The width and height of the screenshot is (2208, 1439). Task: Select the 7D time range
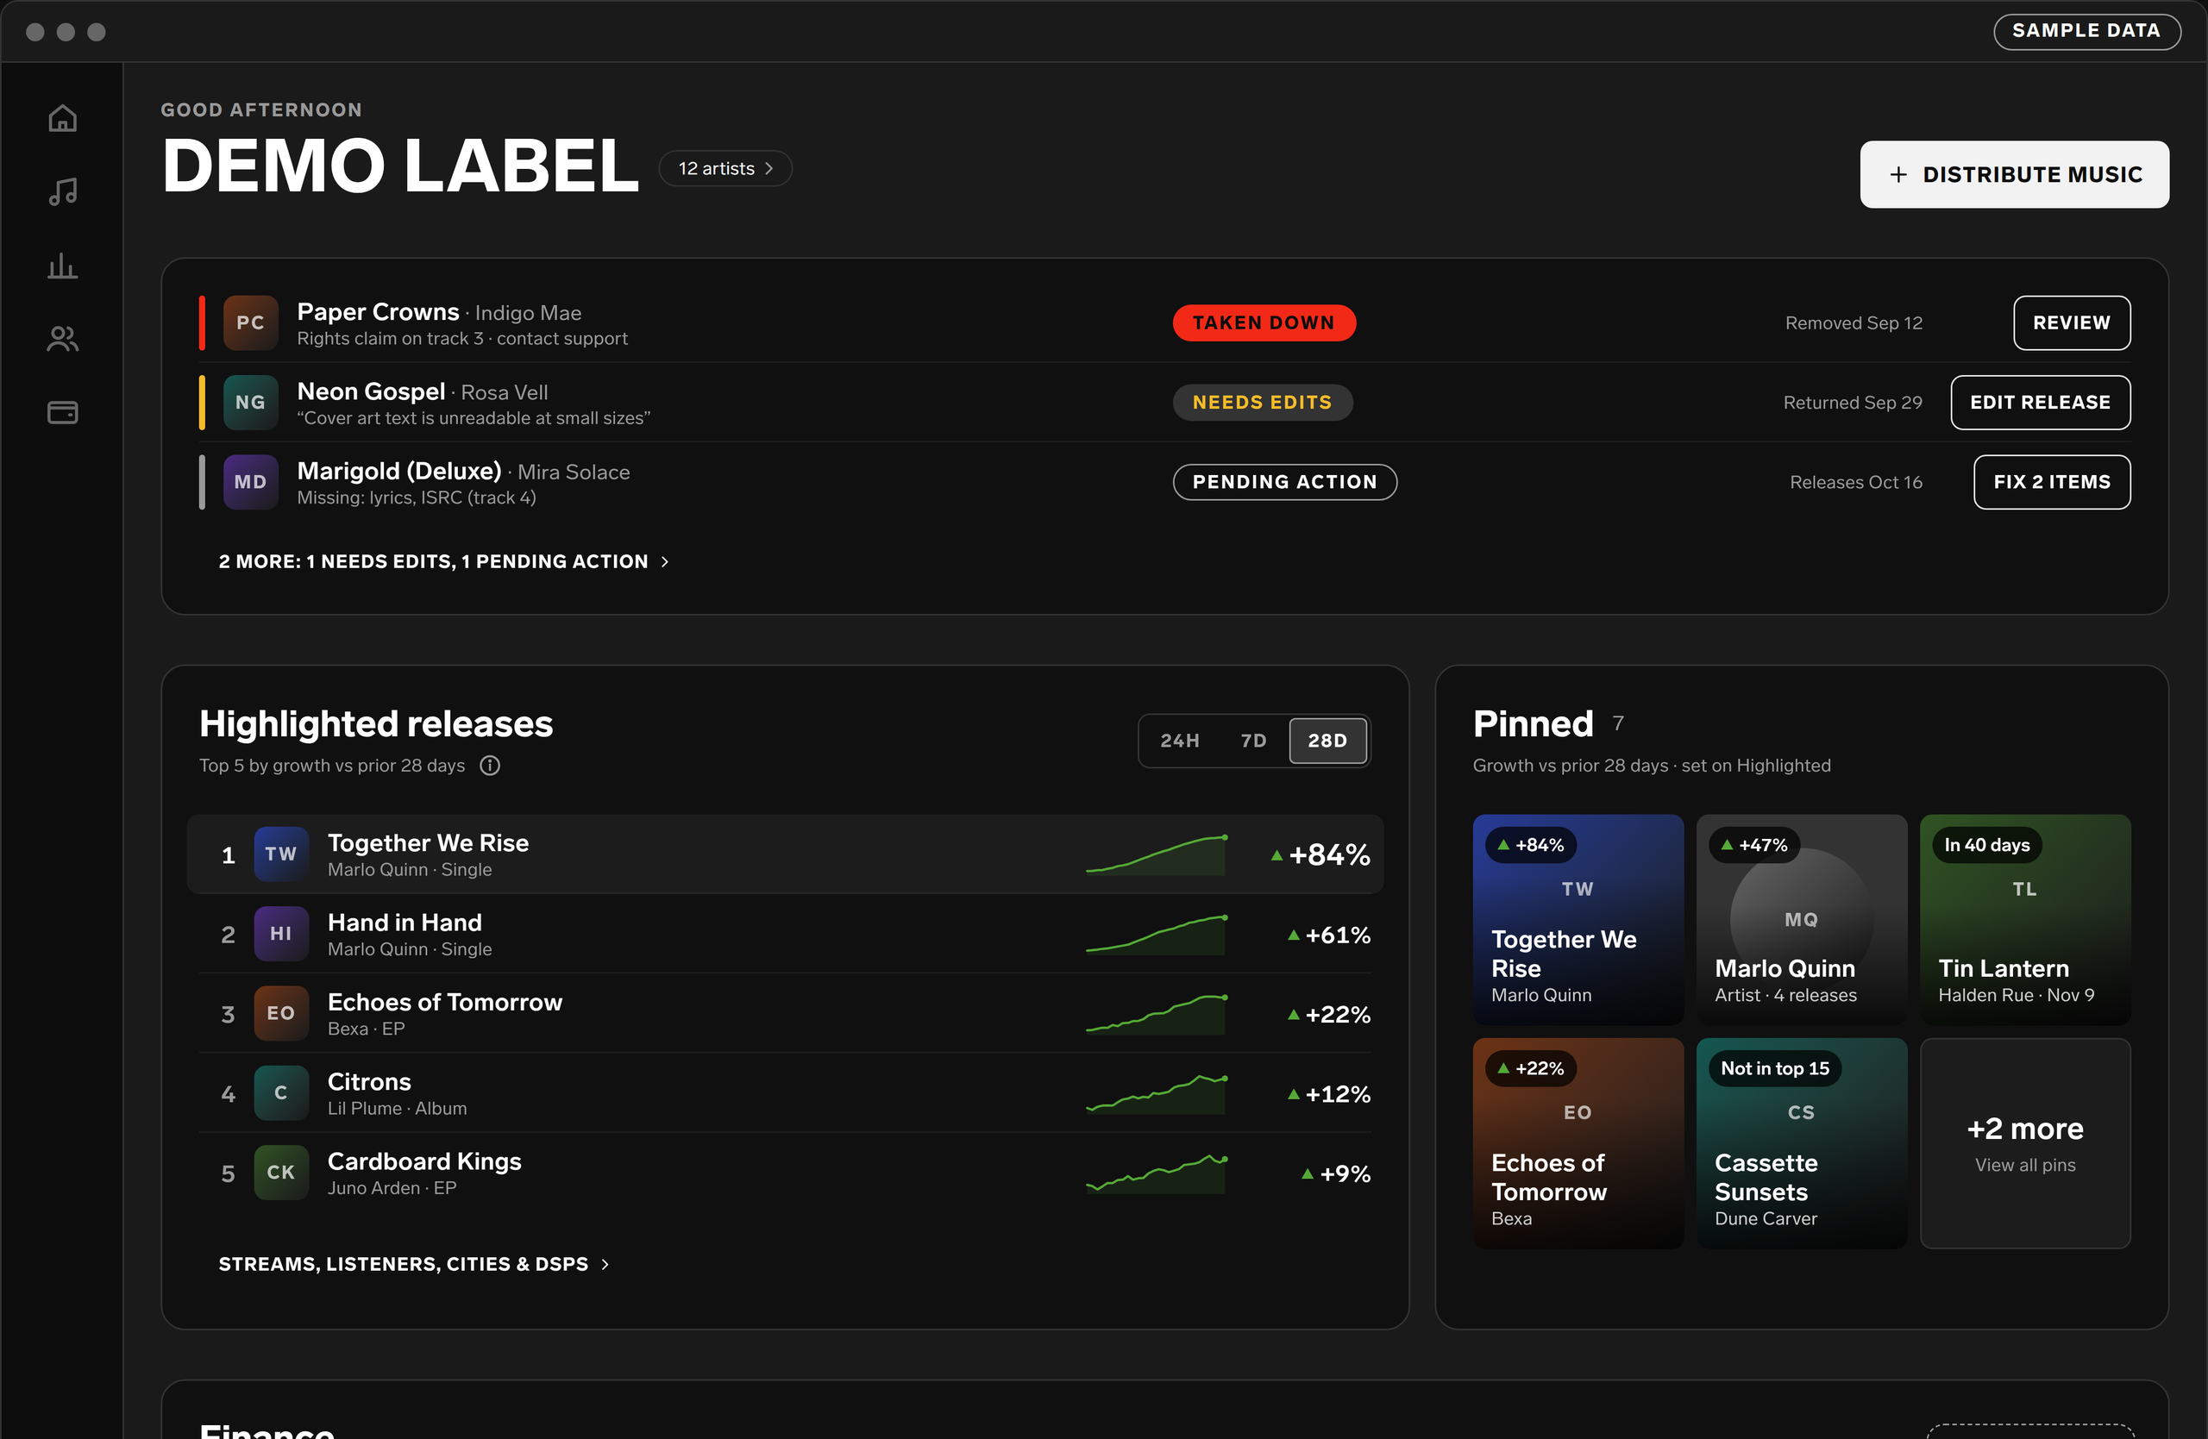coord(1253,741)
